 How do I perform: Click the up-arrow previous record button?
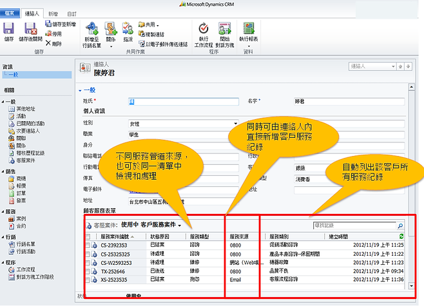point(400,66)
